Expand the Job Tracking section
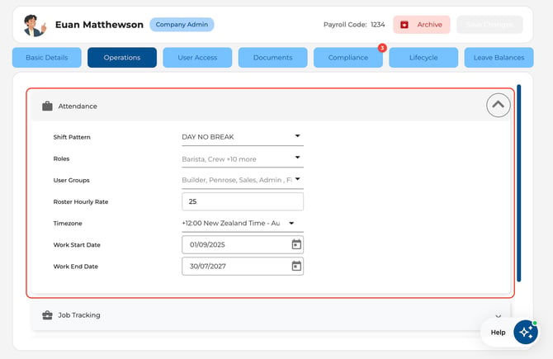Screen dimensions: 553x359 [x=498, y=316]
